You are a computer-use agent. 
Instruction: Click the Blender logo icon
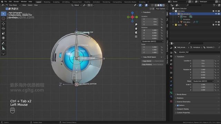pyautogui.click(x=2, y=2)
